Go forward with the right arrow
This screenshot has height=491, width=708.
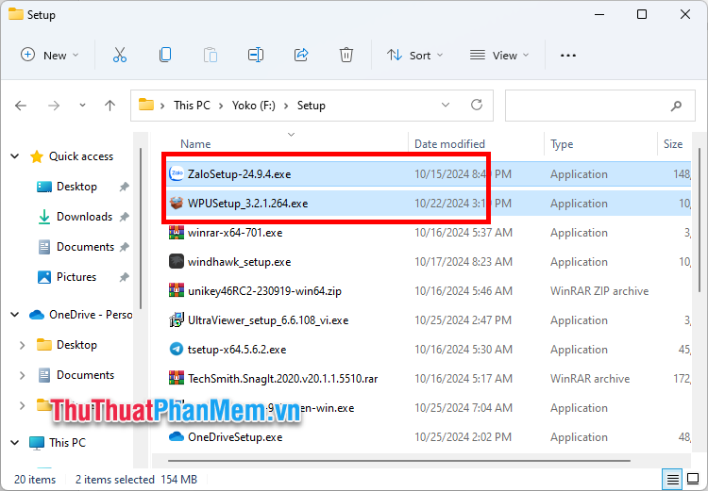pos(54,106)
